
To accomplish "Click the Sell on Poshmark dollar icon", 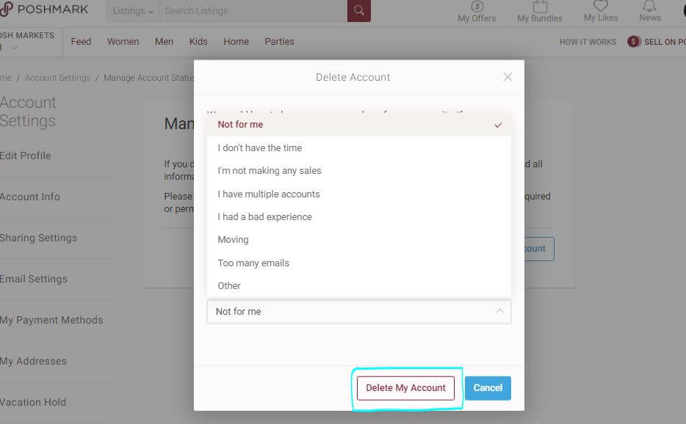I will pos(634,42).
